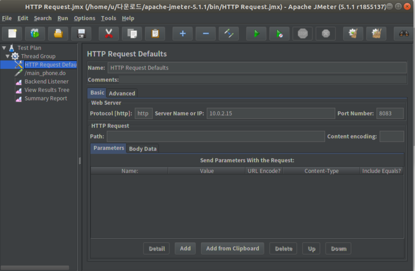The width and height of the screenshot is (415, 271).
Task: Select the Test Plan tree label
Action: pyautogui.click(x=29, y=48)
